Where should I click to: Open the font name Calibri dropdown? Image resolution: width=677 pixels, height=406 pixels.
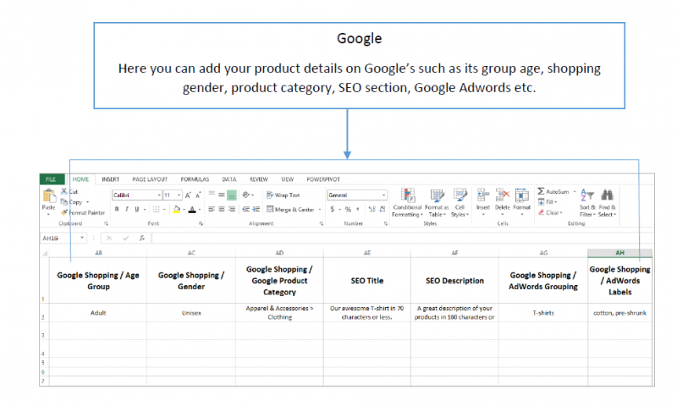[x=159, y=195]
